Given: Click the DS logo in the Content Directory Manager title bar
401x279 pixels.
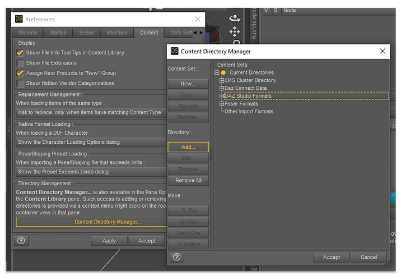Looking at the screenshot, I should point(174,51).
